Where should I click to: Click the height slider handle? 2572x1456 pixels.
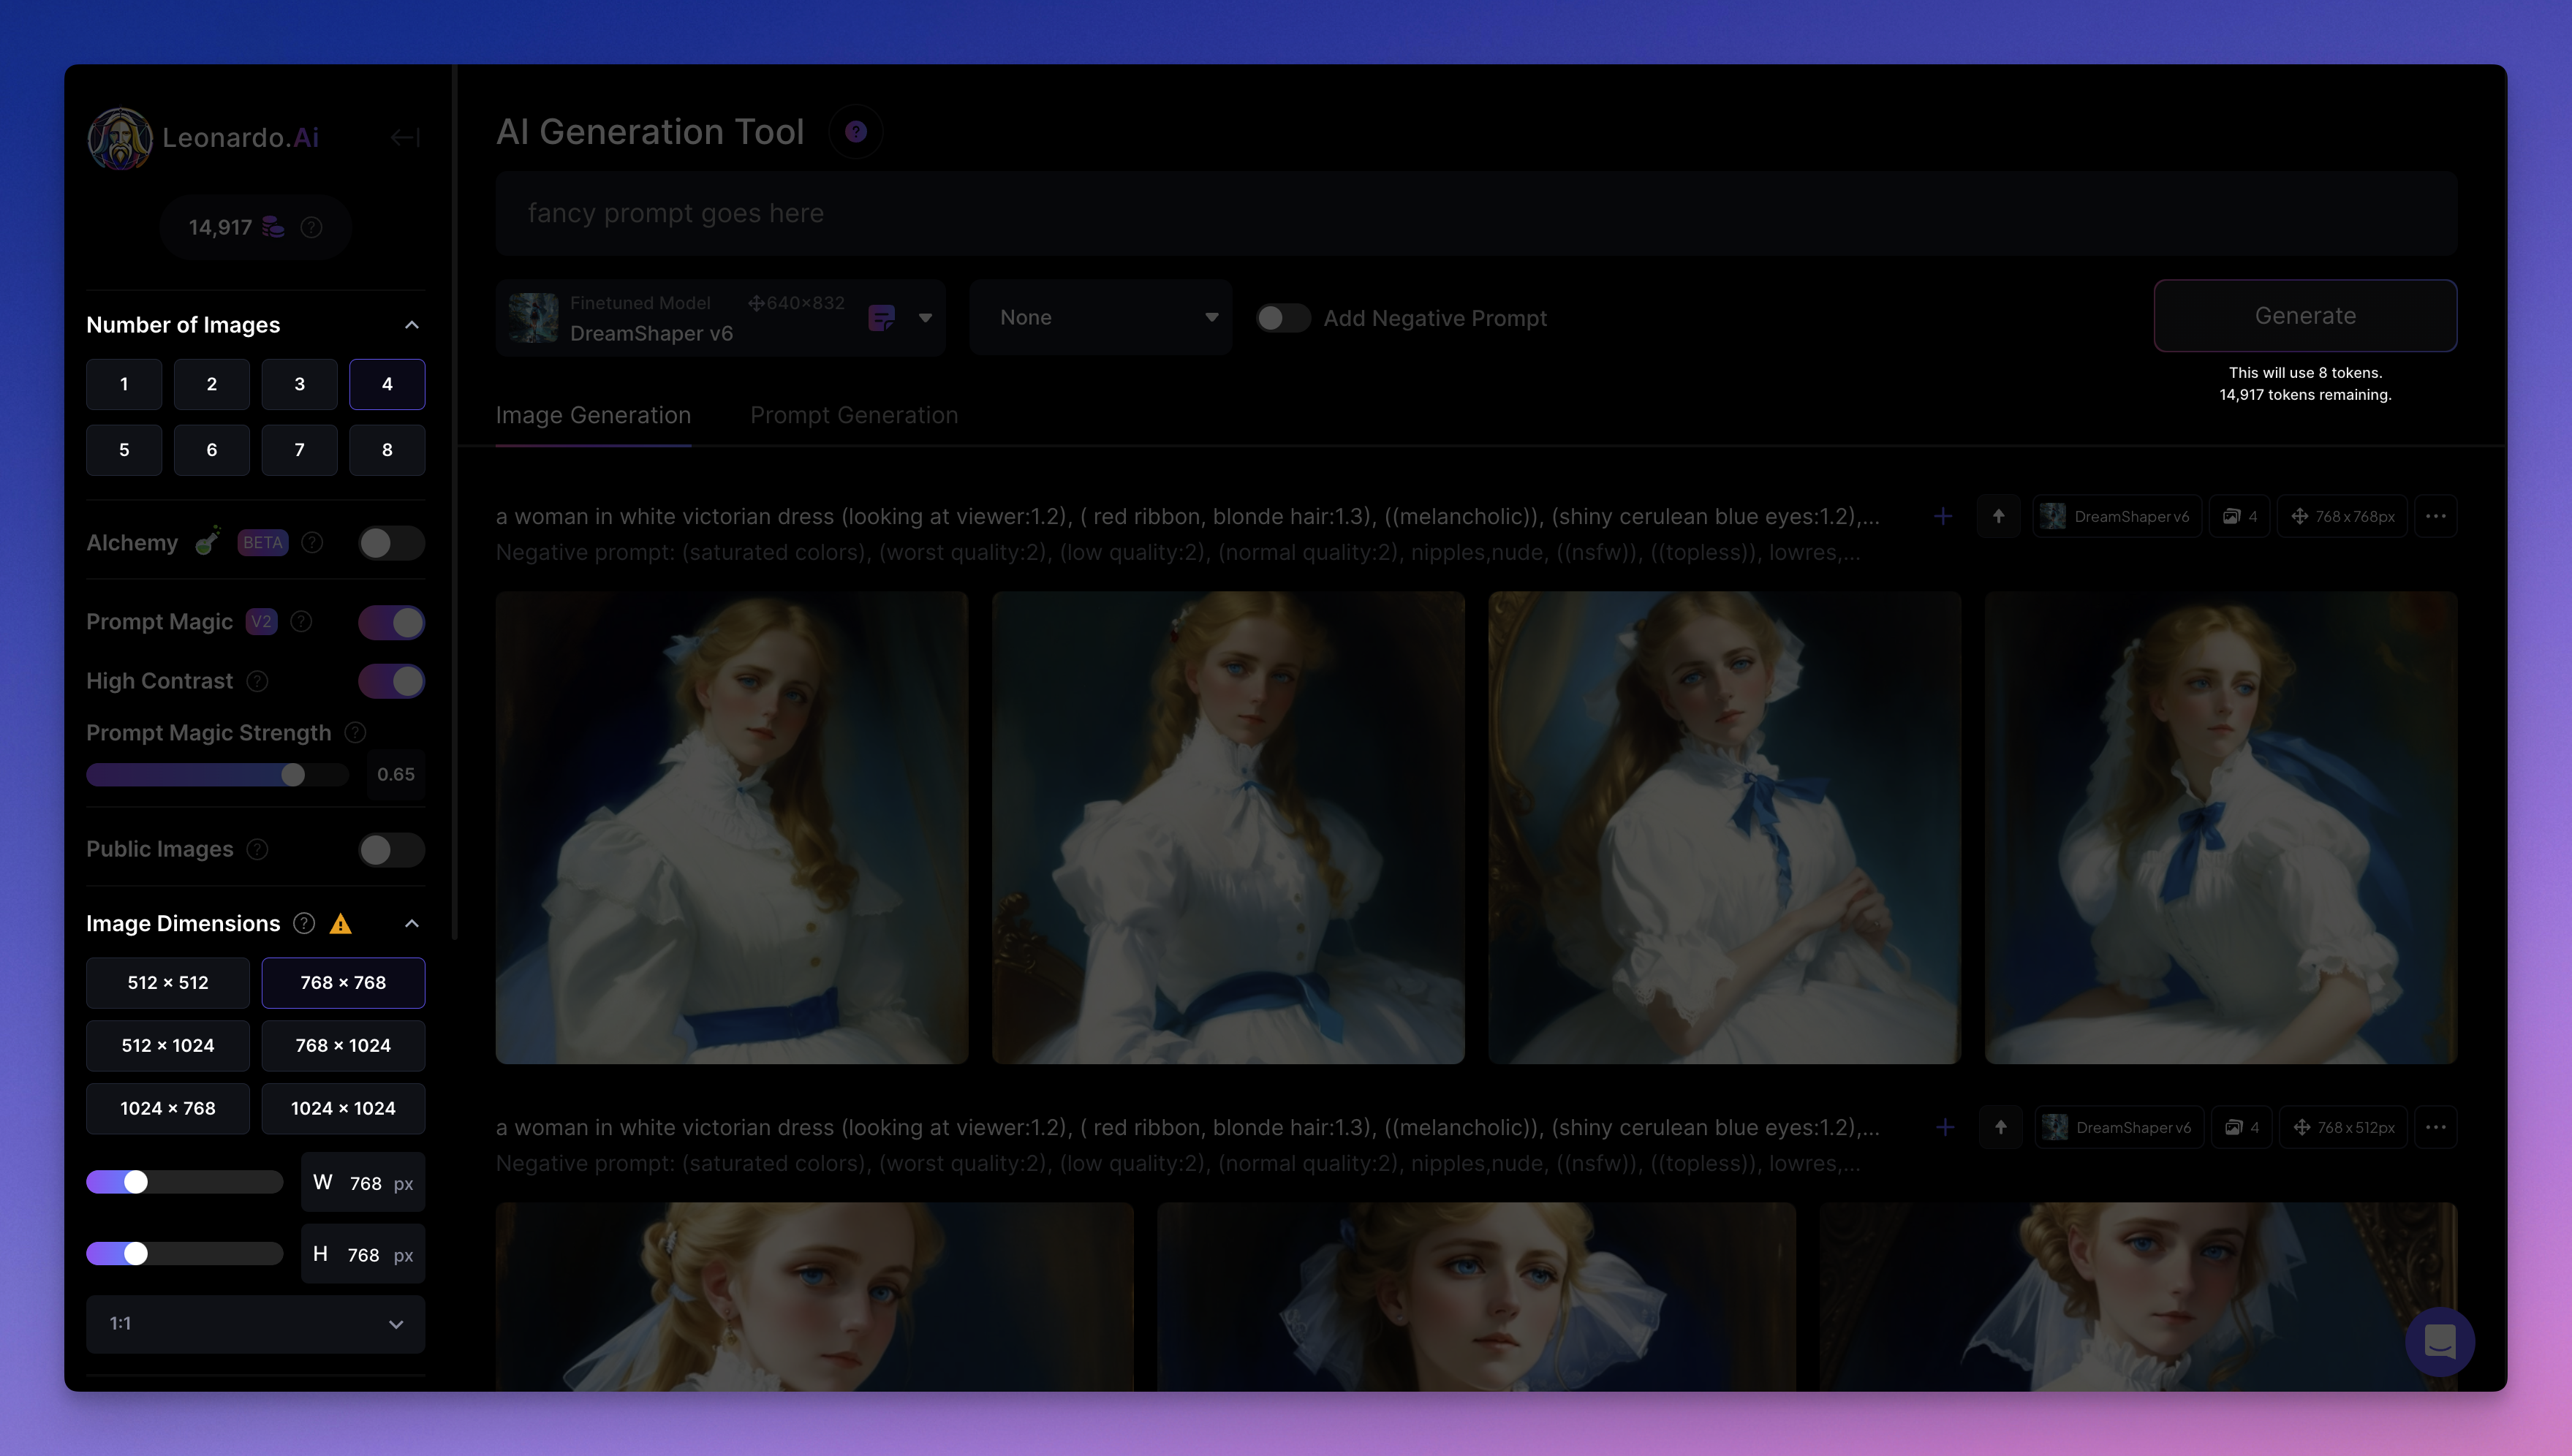tap(136, 1254)
